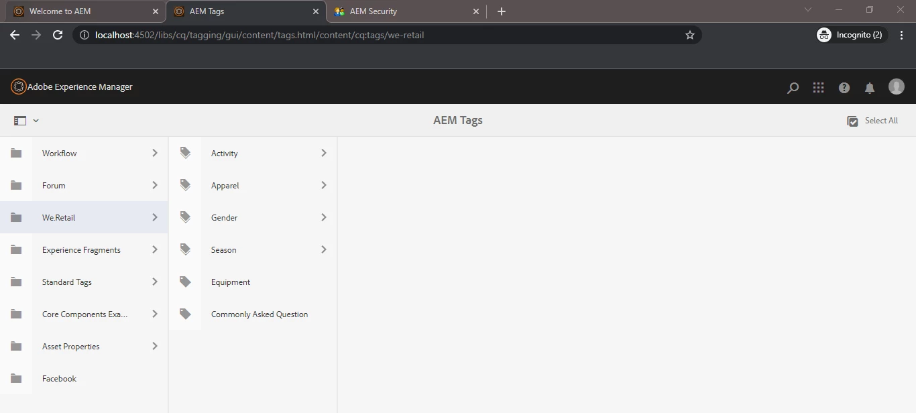Click the Season tag icon
Image resolution: width=916 pixels, height=413 pixels.
185,249
